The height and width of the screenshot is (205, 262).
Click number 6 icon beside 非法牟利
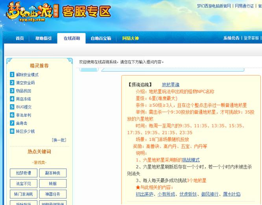coord(12,115)
